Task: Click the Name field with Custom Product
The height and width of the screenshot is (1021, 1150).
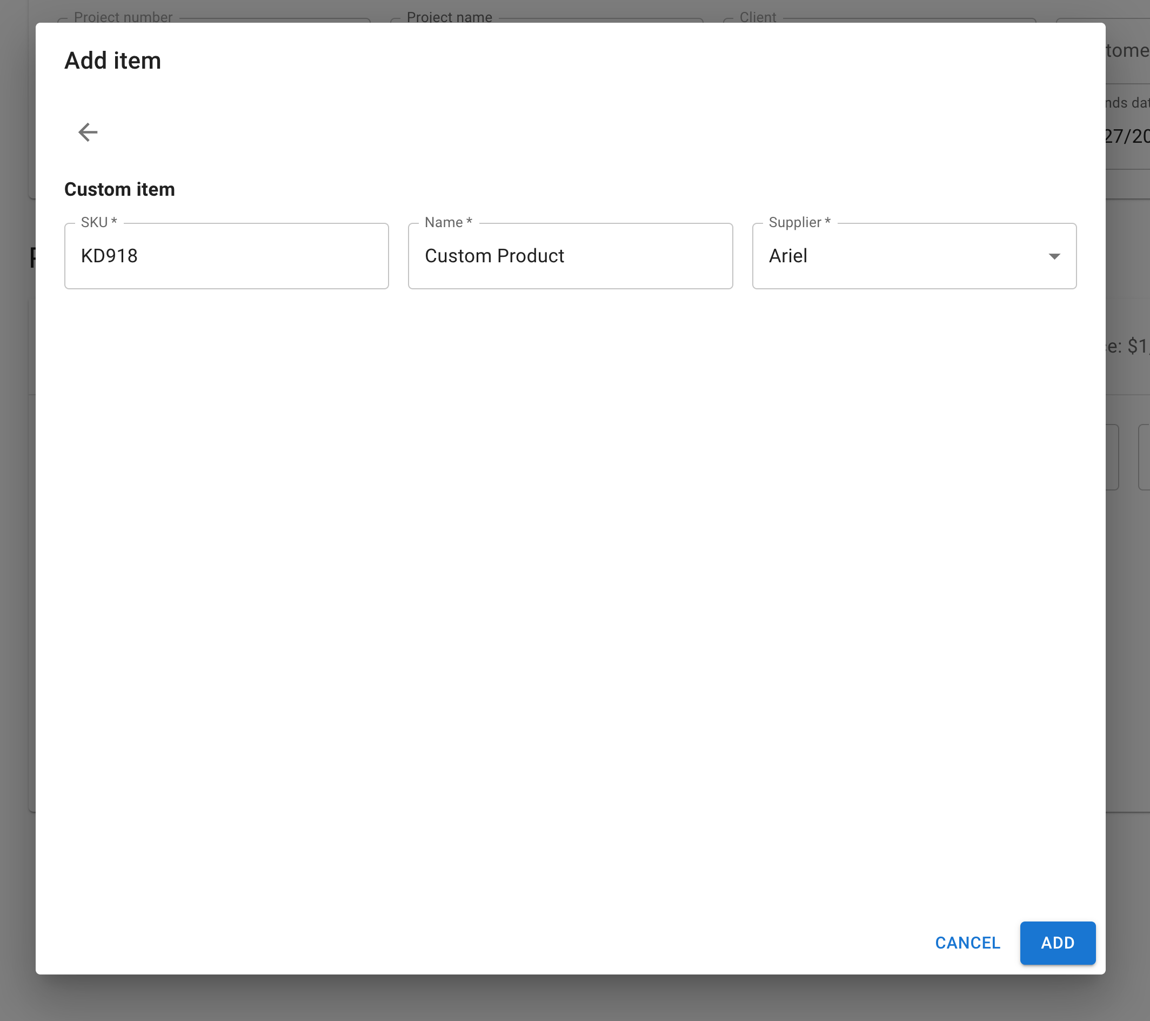Action: (570, 256)
